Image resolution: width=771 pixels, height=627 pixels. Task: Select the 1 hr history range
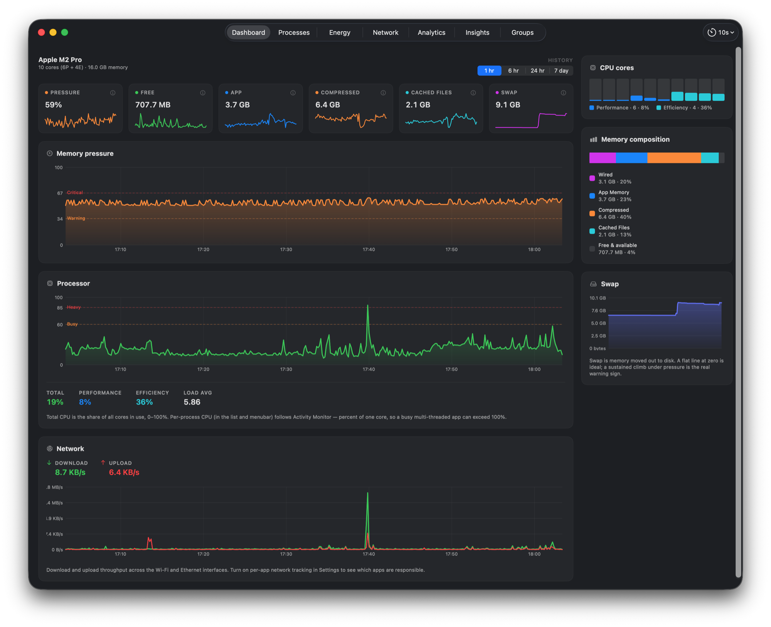coord(489,71)
